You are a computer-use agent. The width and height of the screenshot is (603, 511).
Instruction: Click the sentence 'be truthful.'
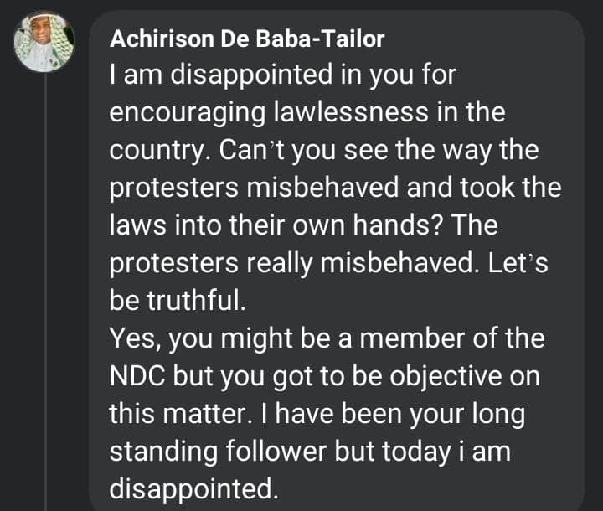coord(178,300)
